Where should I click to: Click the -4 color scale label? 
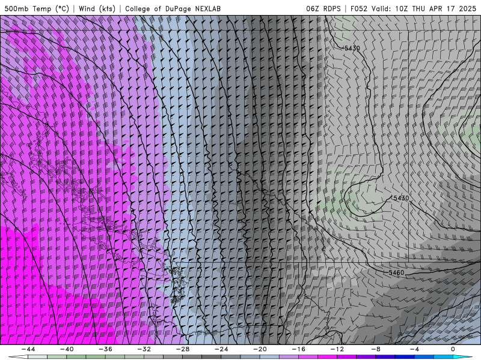pos(414,349)
